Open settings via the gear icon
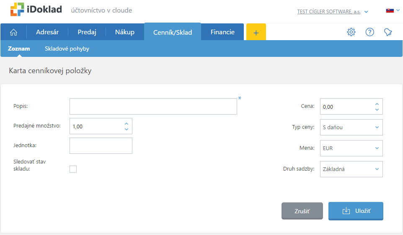Viewport: 403px width, 235px height. click(x=351, y=32)
